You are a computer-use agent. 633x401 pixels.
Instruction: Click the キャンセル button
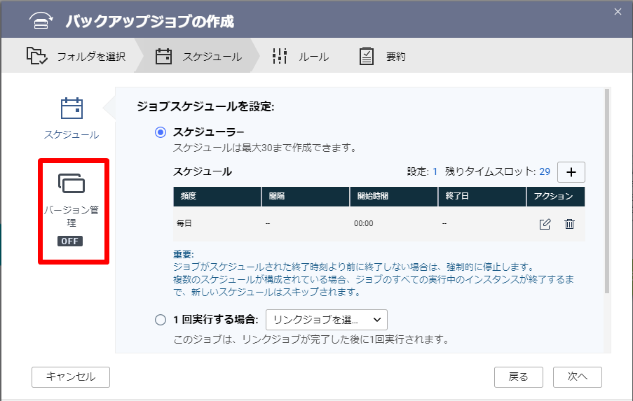(71, 377)
